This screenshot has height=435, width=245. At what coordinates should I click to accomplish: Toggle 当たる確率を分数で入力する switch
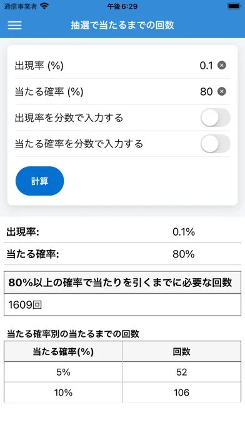click(216, 144)
